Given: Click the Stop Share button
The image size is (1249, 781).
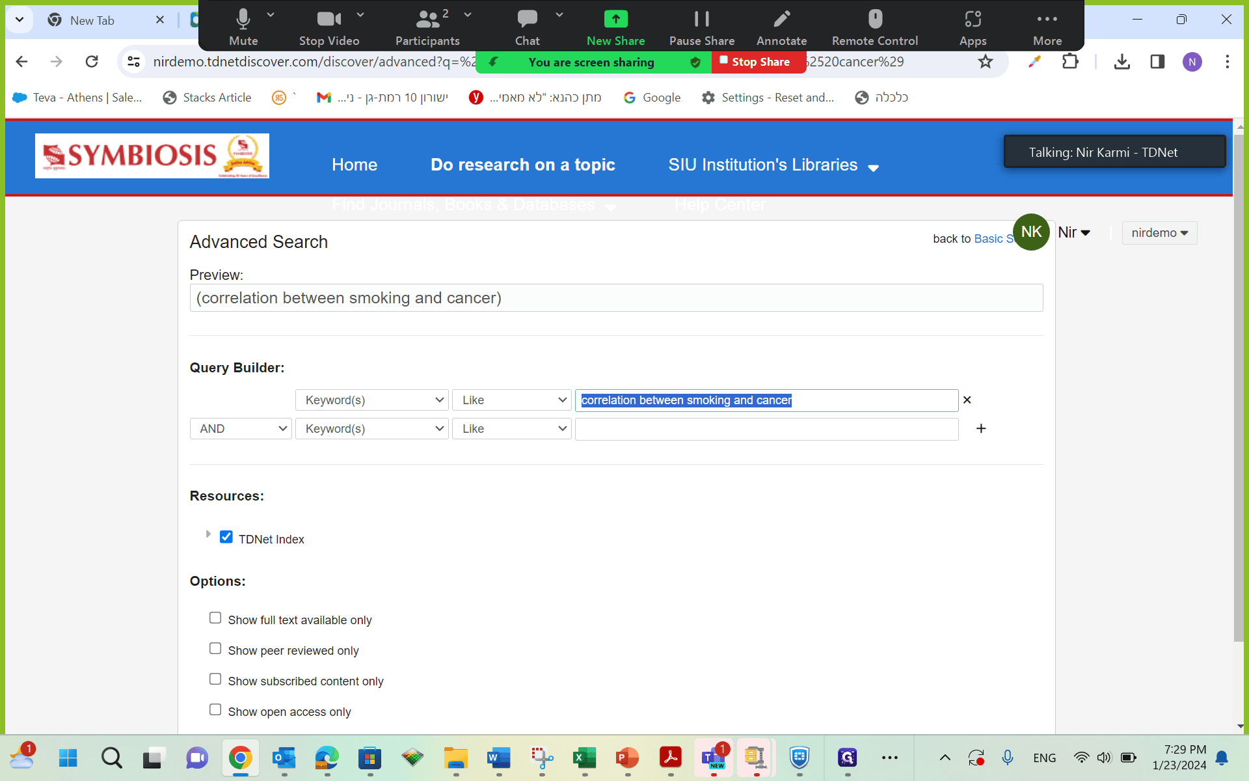Looking at the screenshot, I should 759,62.
